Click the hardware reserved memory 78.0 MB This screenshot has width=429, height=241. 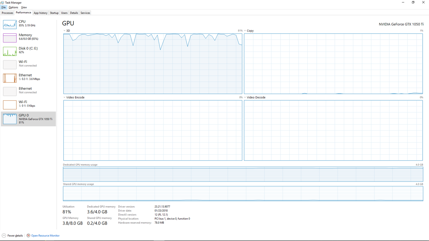point(159,223)
